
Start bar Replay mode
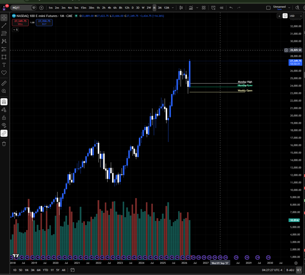(x=221, y=8)
